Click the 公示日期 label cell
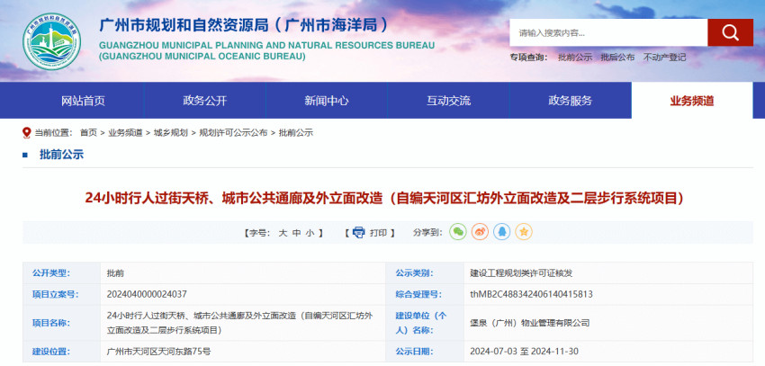 coord(425,352)
